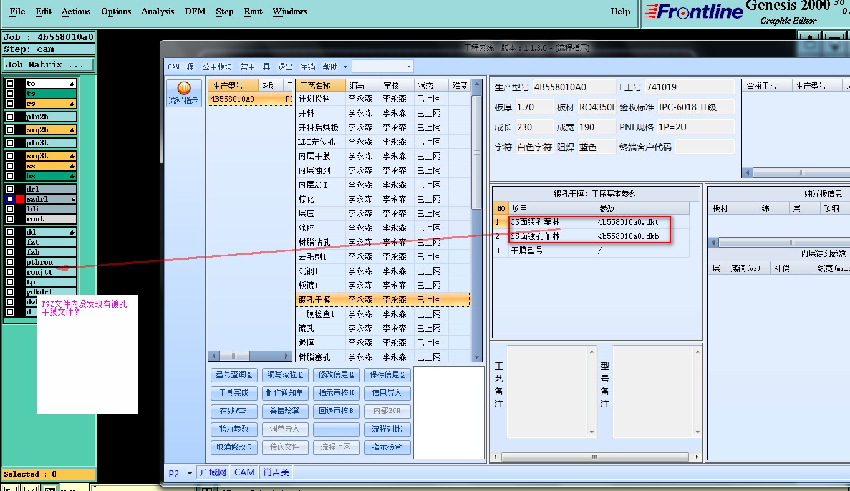
Task: Open the 常用工具 menu
Action: (x=256, y=67)
